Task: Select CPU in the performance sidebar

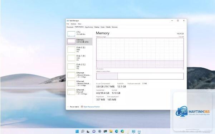Action: pos(79,33)
